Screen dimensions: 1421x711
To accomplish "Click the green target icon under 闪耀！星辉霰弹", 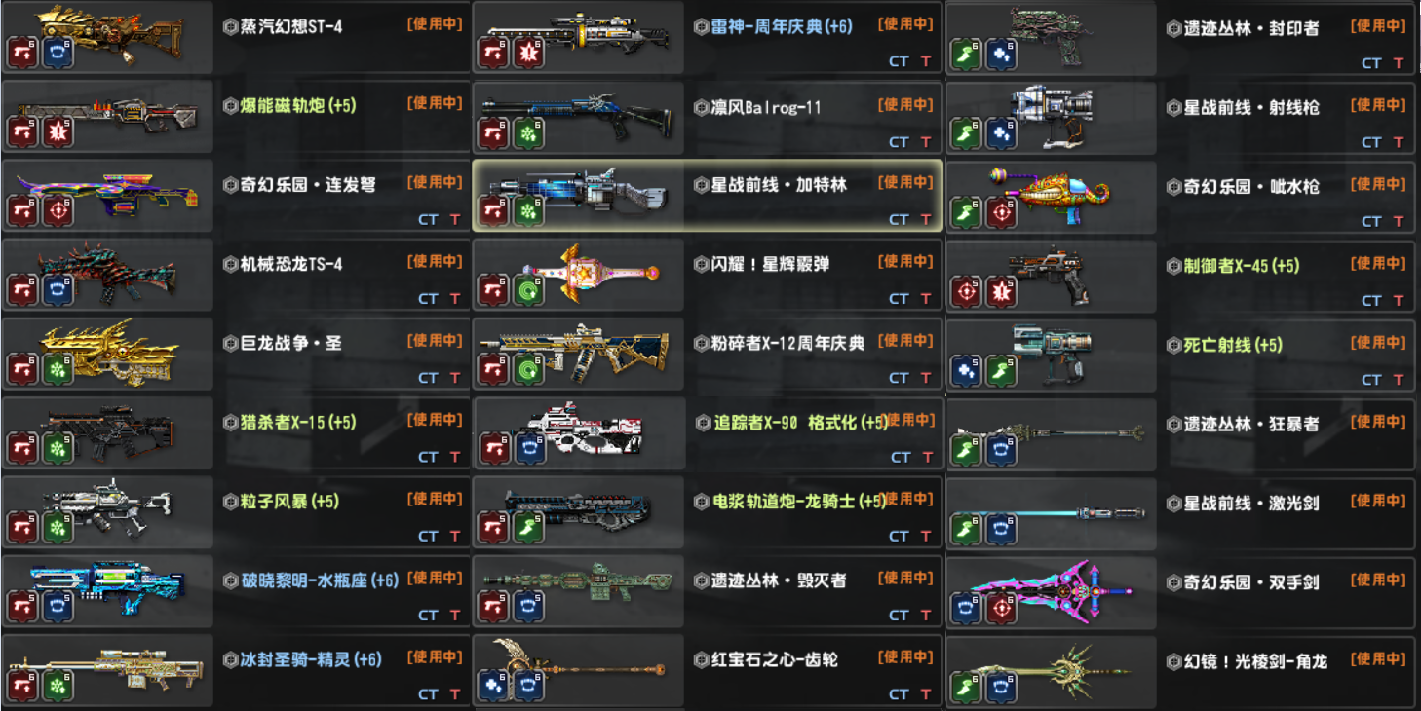I will [x=529, y=291].
